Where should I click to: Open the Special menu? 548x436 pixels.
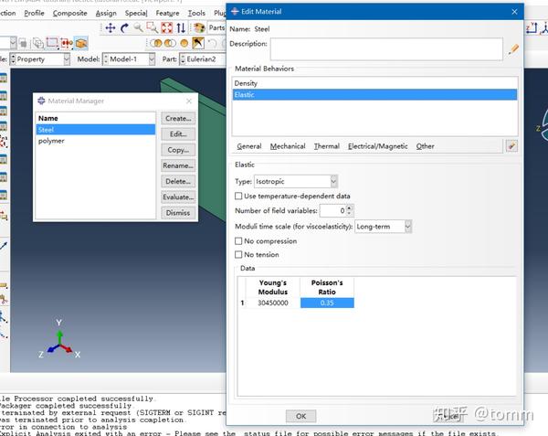coord(136,14)
